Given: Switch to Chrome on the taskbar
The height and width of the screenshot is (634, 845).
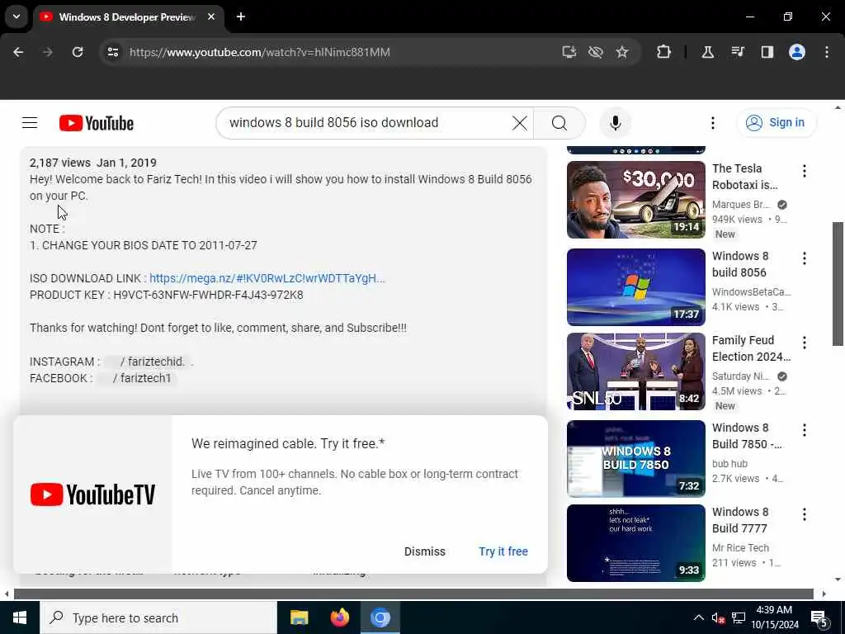Looking at the screenshot, I should coord(380,617).
